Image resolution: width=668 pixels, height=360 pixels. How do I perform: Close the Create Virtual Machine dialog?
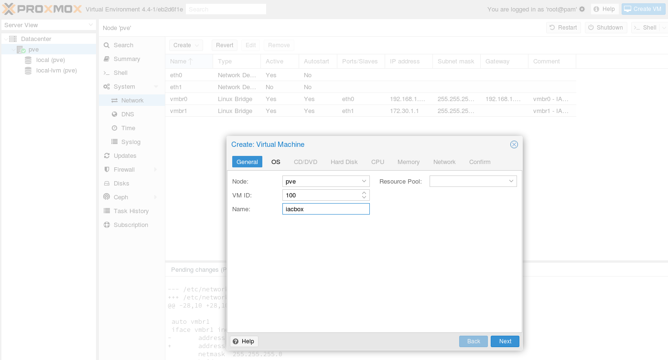514,144
